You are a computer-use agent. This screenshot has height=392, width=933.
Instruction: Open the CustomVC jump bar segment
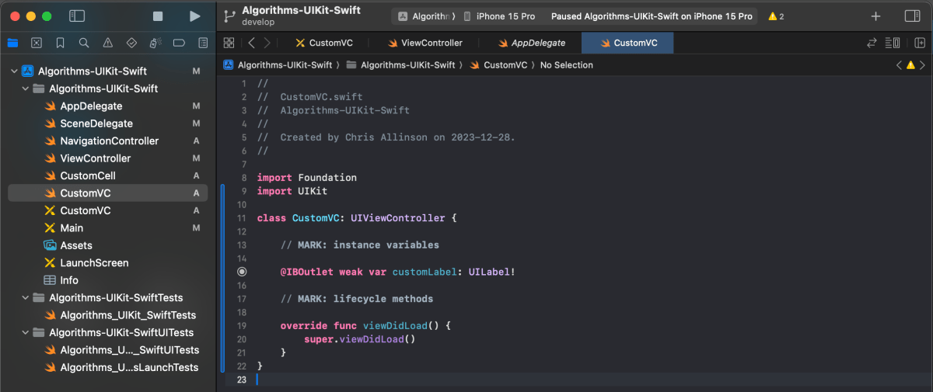pyautogui.click(x=498, y=65)
